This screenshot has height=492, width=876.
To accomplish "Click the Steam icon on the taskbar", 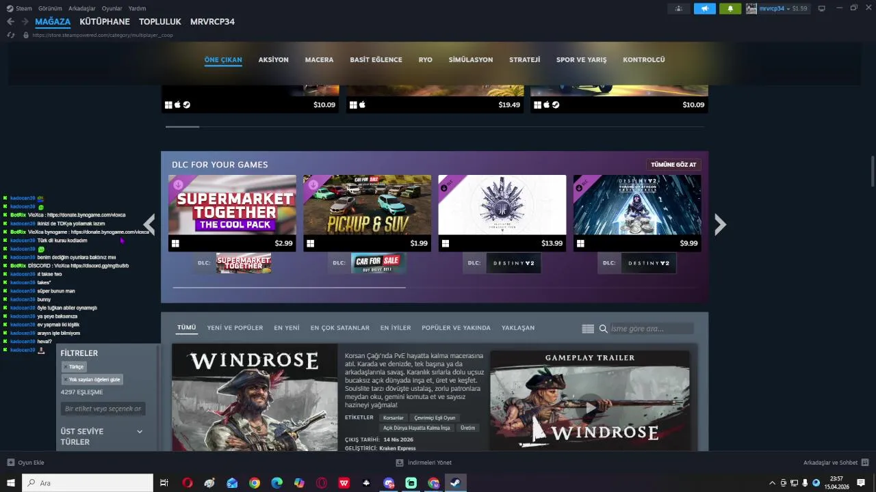I will click(x=456, y=483).
